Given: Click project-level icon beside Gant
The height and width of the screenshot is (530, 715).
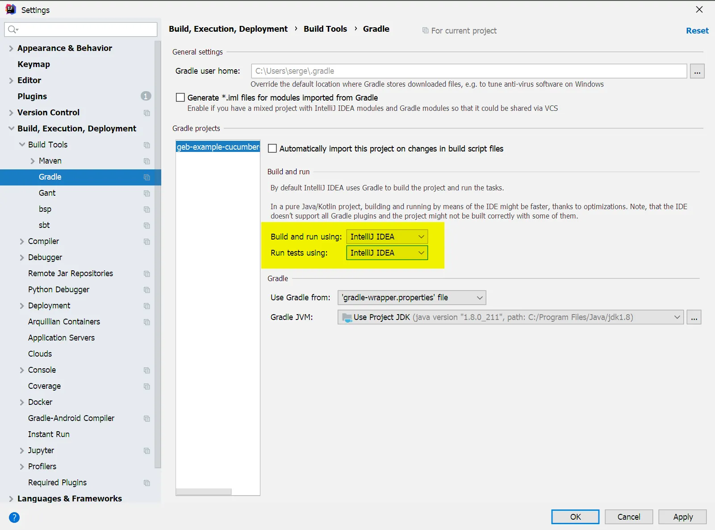Looking at the screenshot, I should (x=147, y=193).
